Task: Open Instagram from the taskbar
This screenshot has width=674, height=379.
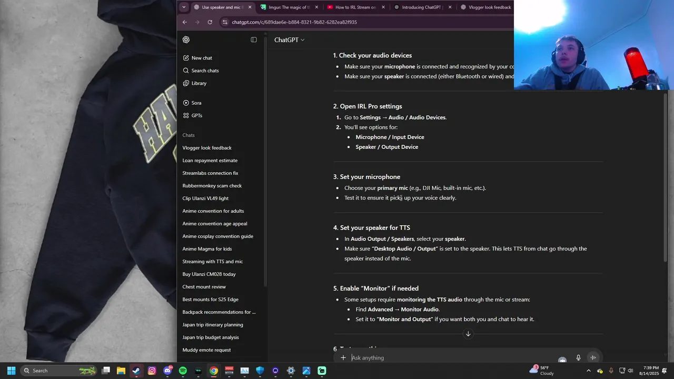Action: [x=152, y=371]
